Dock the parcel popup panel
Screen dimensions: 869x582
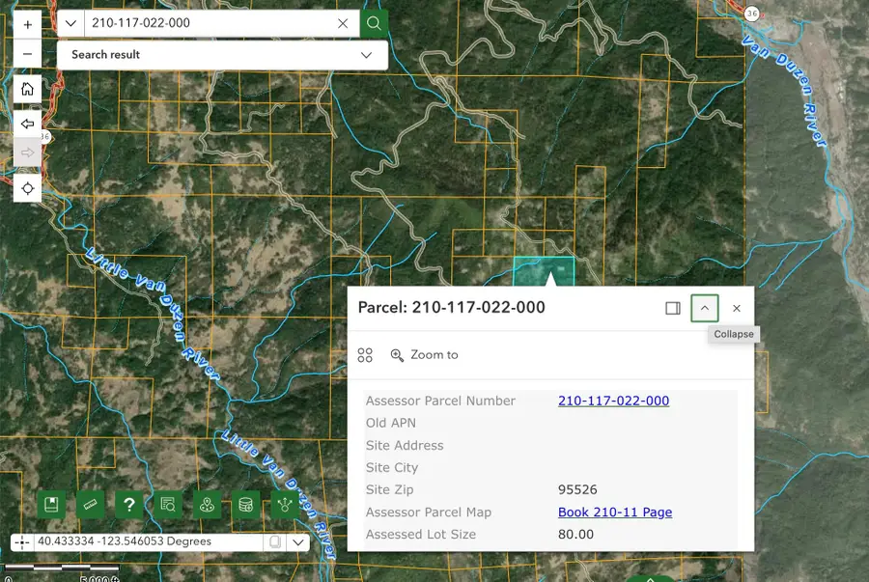tap(673, 309)
